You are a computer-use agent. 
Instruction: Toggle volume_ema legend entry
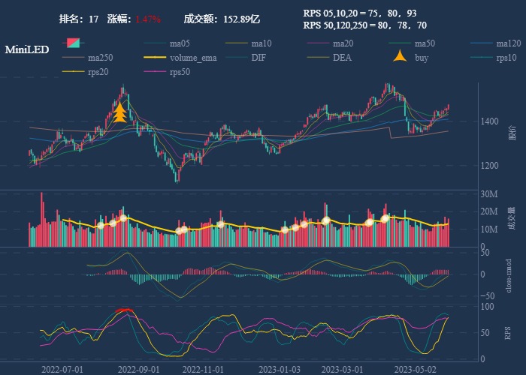pos(180,58)
